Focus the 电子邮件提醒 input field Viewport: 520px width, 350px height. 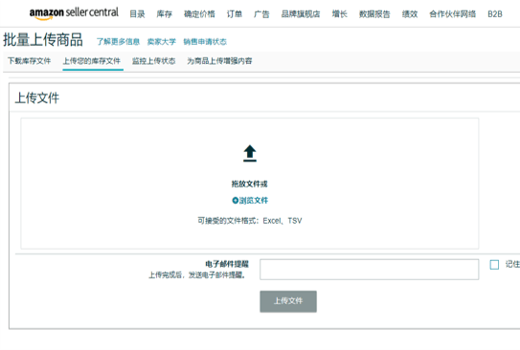[369, 270]
